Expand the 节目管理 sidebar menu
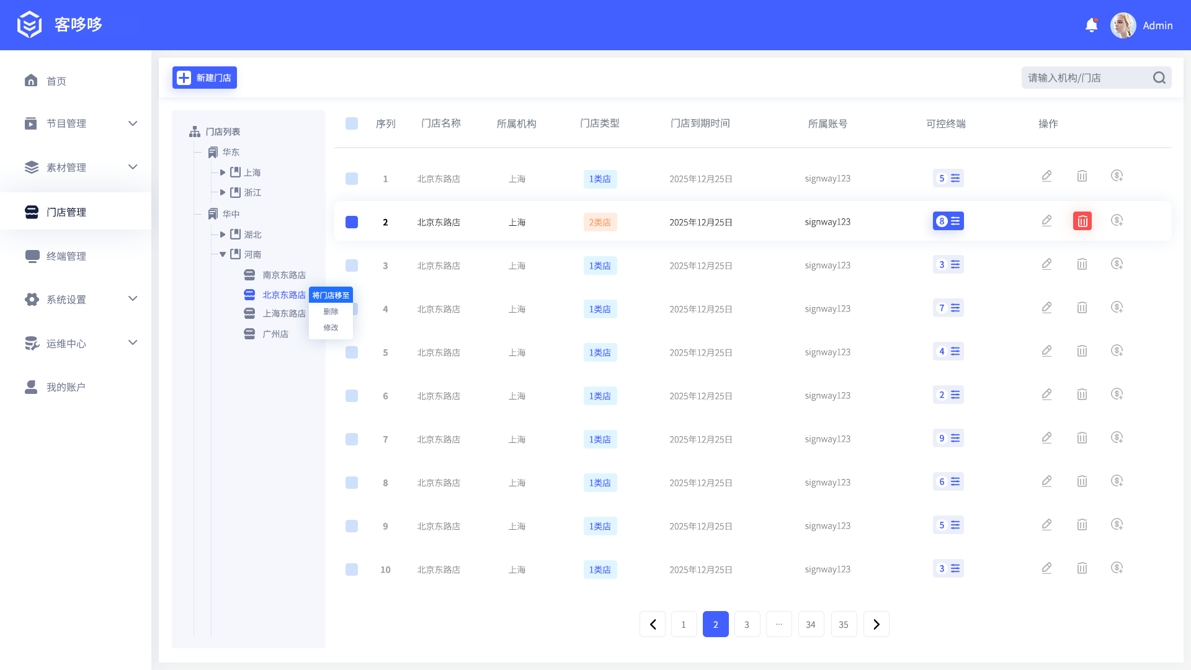 point(132,123)
